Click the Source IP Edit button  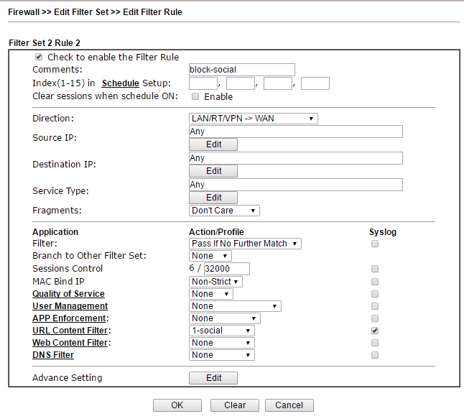213,144
